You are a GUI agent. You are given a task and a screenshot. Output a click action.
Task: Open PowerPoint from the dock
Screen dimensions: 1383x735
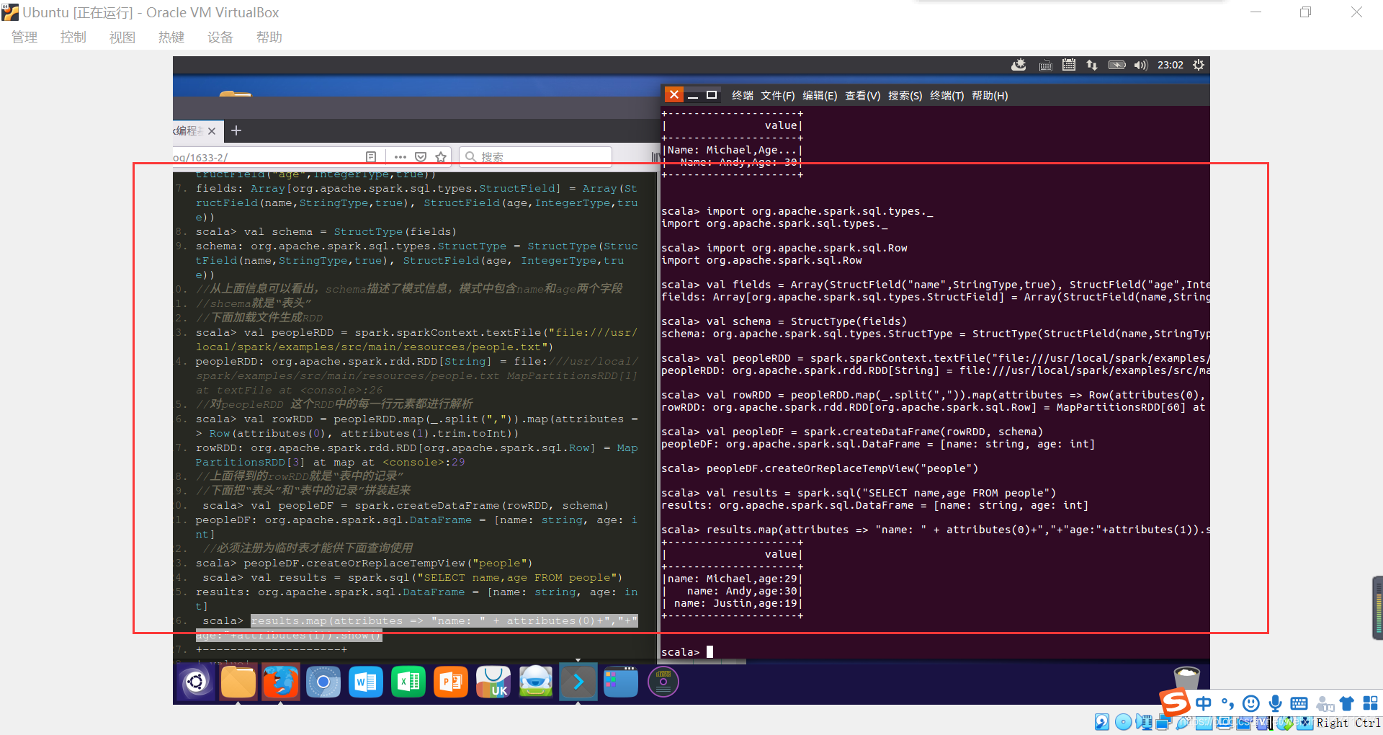[450, 682]
